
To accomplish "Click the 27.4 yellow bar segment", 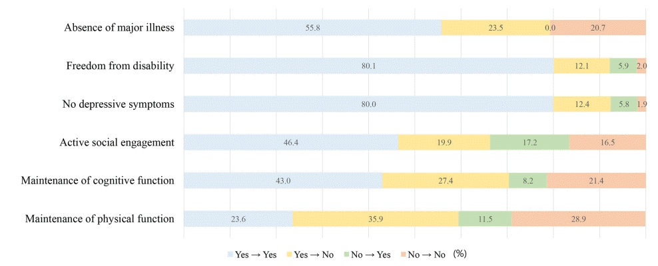I will (445, 180).
